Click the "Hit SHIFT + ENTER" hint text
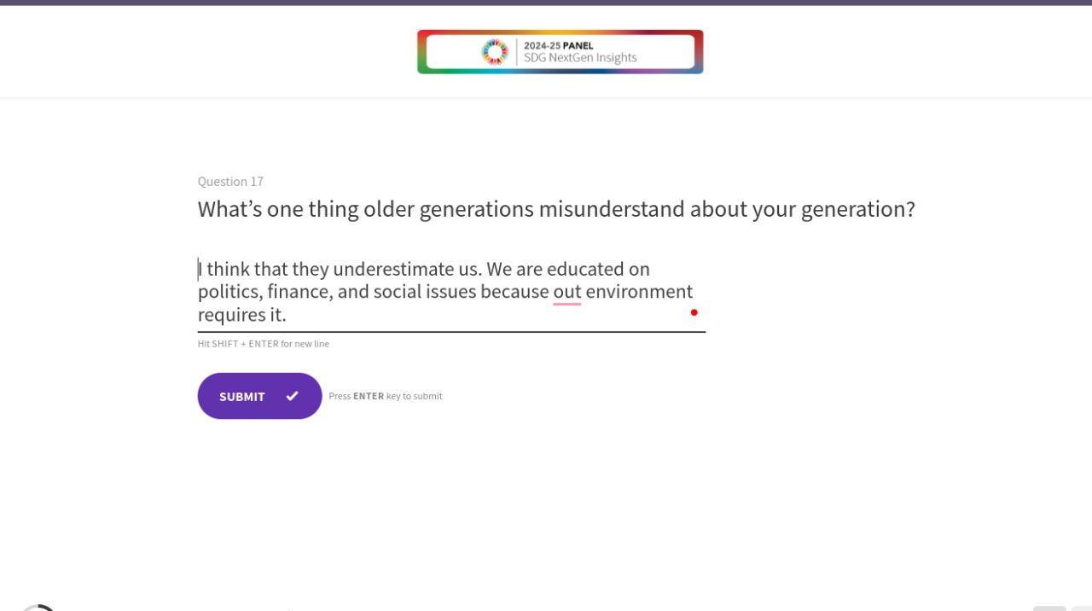 click(x=264, y=344)
